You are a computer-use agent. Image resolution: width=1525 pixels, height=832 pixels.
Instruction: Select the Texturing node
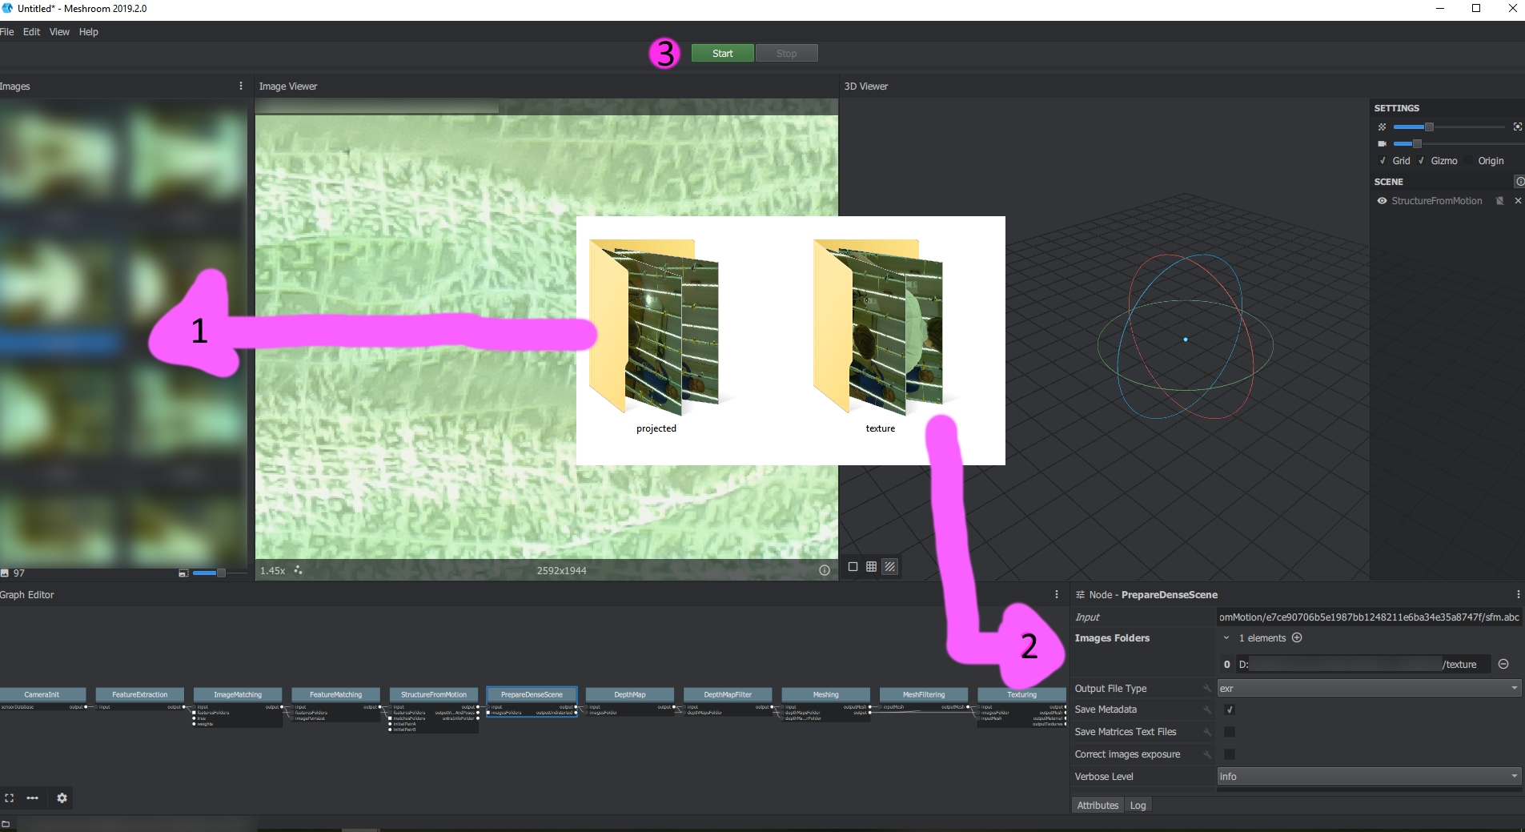click(1021, 694)
